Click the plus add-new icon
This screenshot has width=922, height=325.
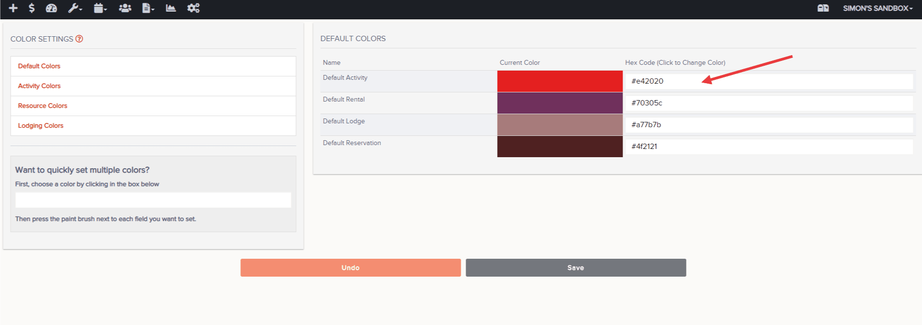point(13,8)
